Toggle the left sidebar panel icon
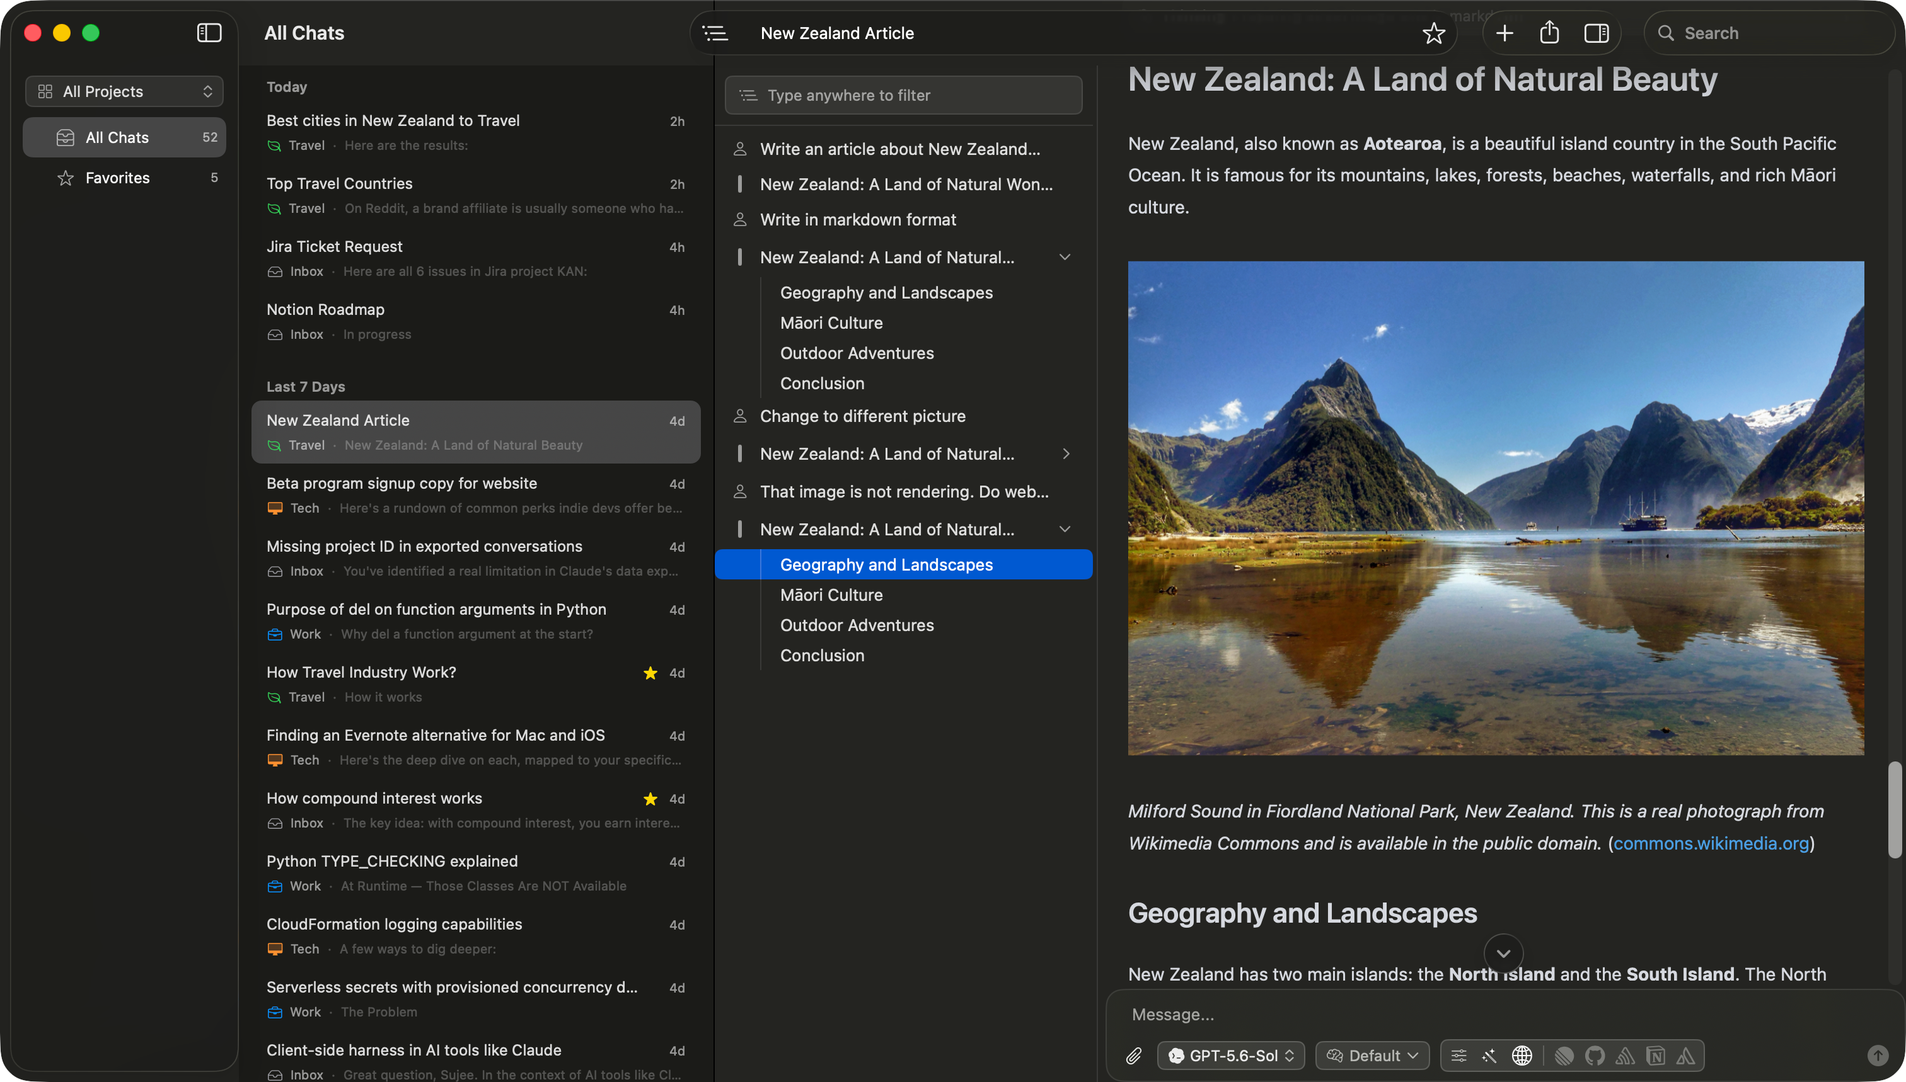Screen dimensions: 1906x1082 (x=209, y=33)
